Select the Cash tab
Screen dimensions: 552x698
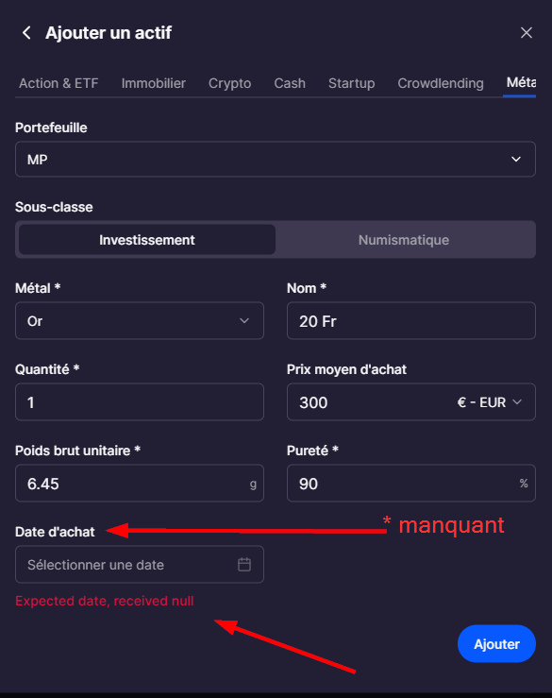pos(290,83)
